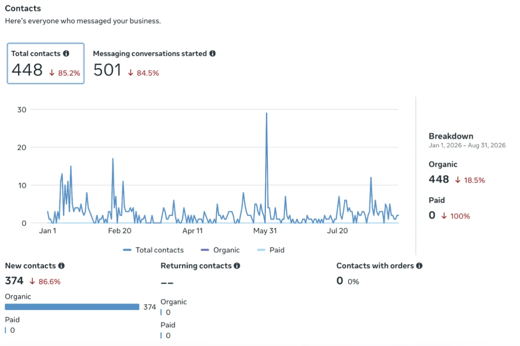The image size is (520, 346).
Task: Click the 84.5% decrease indicator
Action: tap(143, 73)
